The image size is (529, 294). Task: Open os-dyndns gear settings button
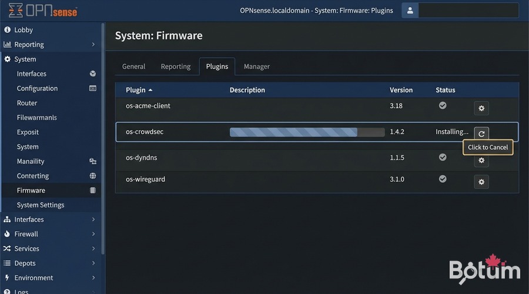click(x=481, y=161)
